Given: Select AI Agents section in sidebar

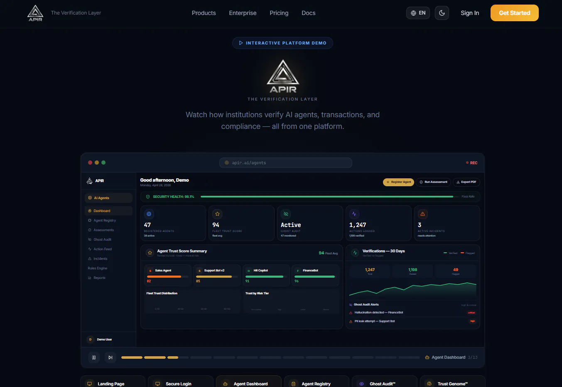Looking at the screenshot, I should [108, 198].
